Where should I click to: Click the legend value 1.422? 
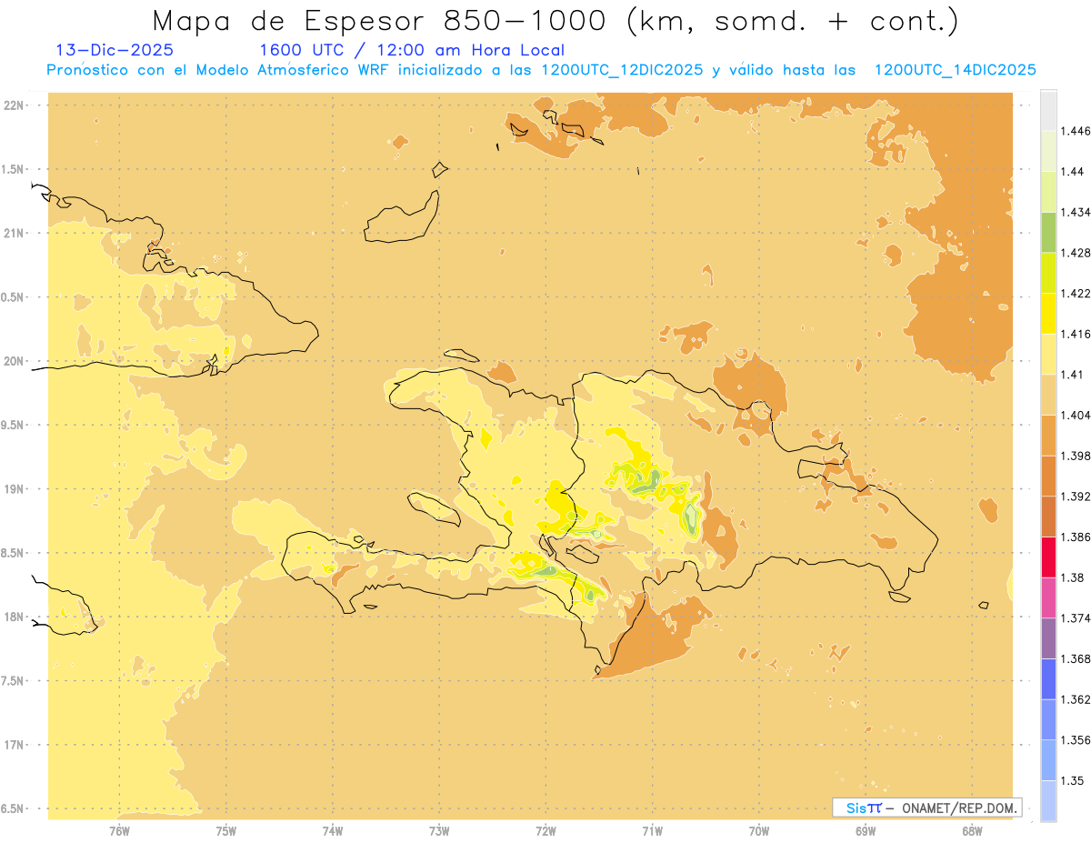tap(1076, 294)
